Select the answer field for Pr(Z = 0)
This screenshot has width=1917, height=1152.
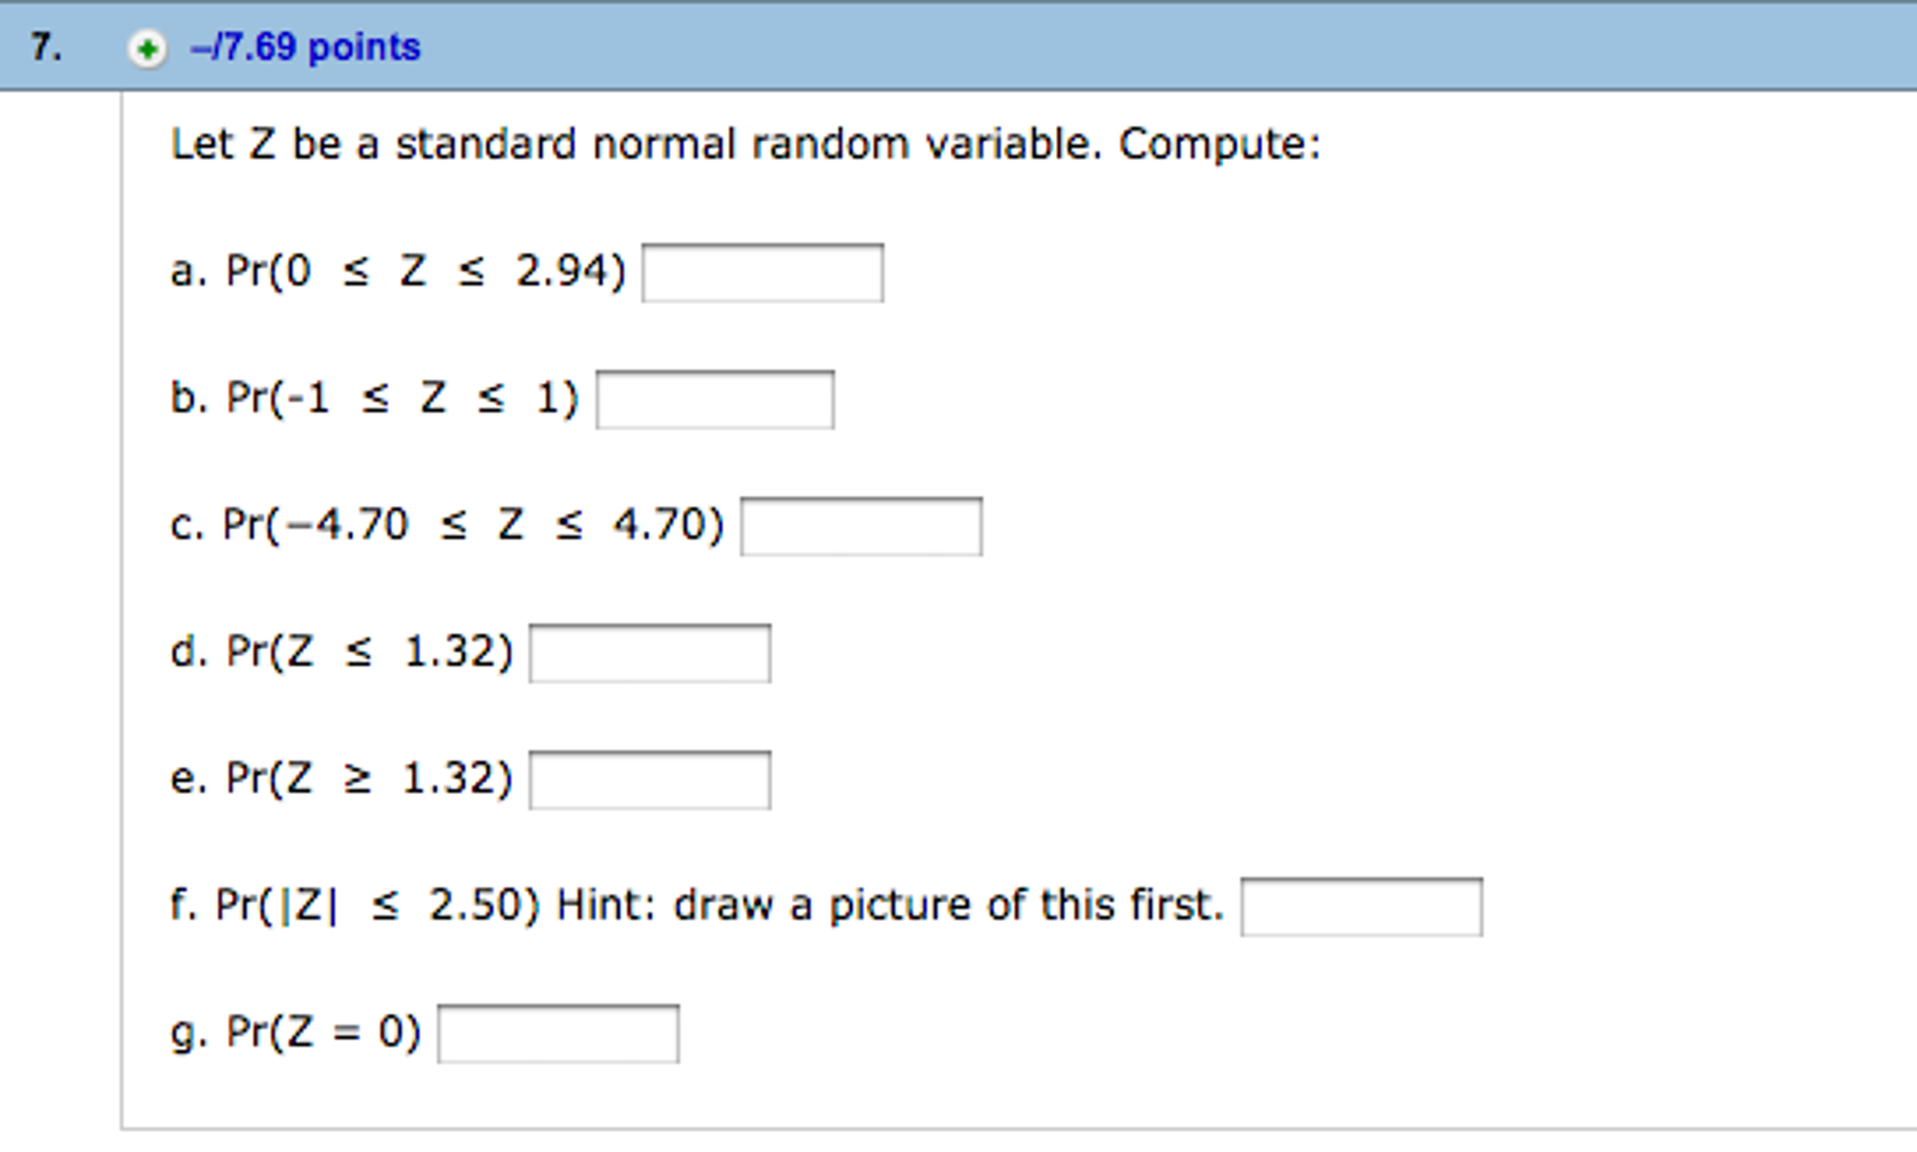point(558,1031)
